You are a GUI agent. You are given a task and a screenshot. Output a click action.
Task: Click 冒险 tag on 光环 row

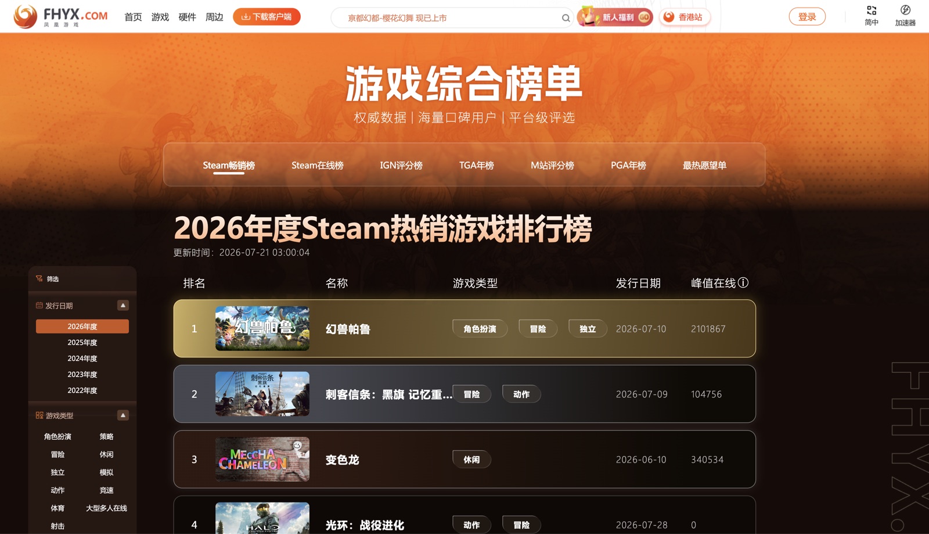point(521,525)
